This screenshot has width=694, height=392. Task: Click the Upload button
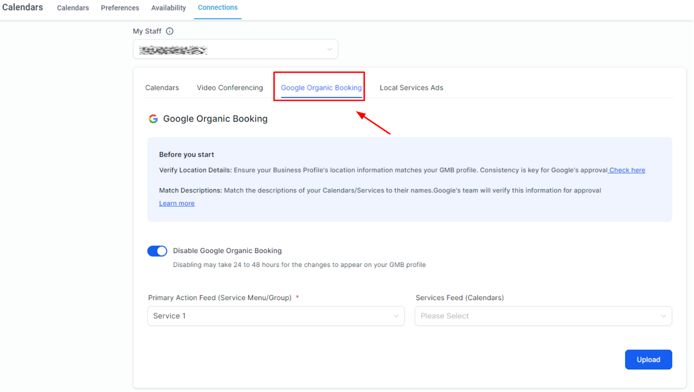[648, 360]
